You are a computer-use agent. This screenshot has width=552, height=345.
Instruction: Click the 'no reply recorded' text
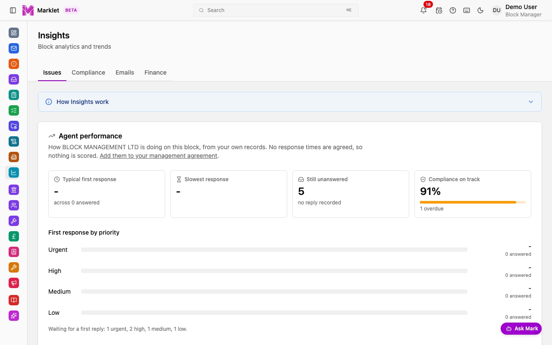pyautogui.click(x=320, y=203)
